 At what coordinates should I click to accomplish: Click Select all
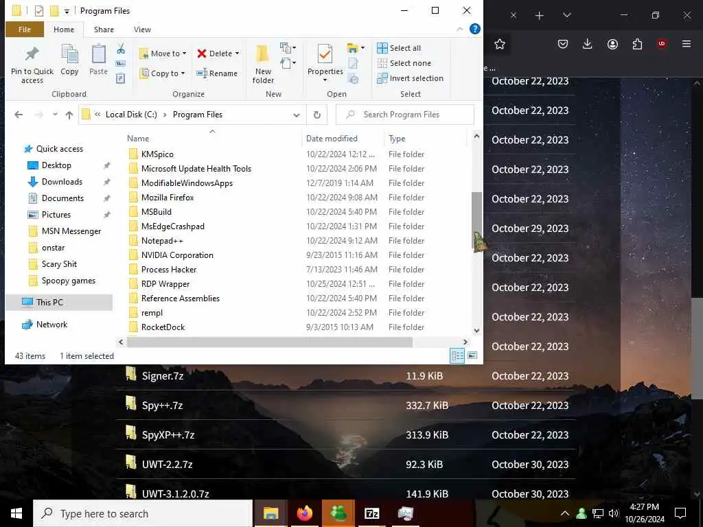pos(399,48)
